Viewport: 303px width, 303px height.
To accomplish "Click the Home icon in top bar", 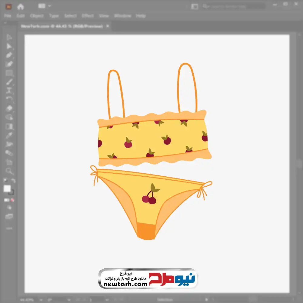I will [x=21, y=6].
